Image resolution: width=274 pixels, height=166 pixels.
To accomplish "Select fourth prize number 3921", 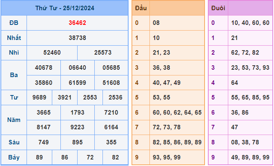I will (65, 97).
